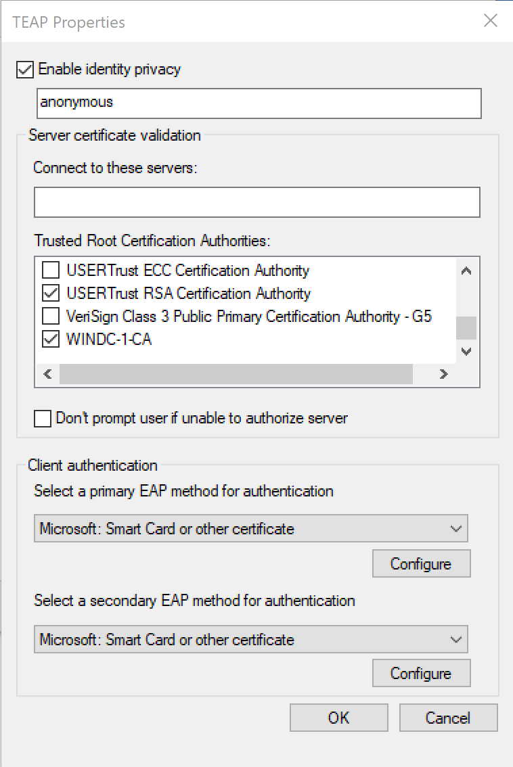The height and width of the screenshot is (767, 513).
Task: Enable identity privacy checkbox toggle off
Action: coord(24,69)
